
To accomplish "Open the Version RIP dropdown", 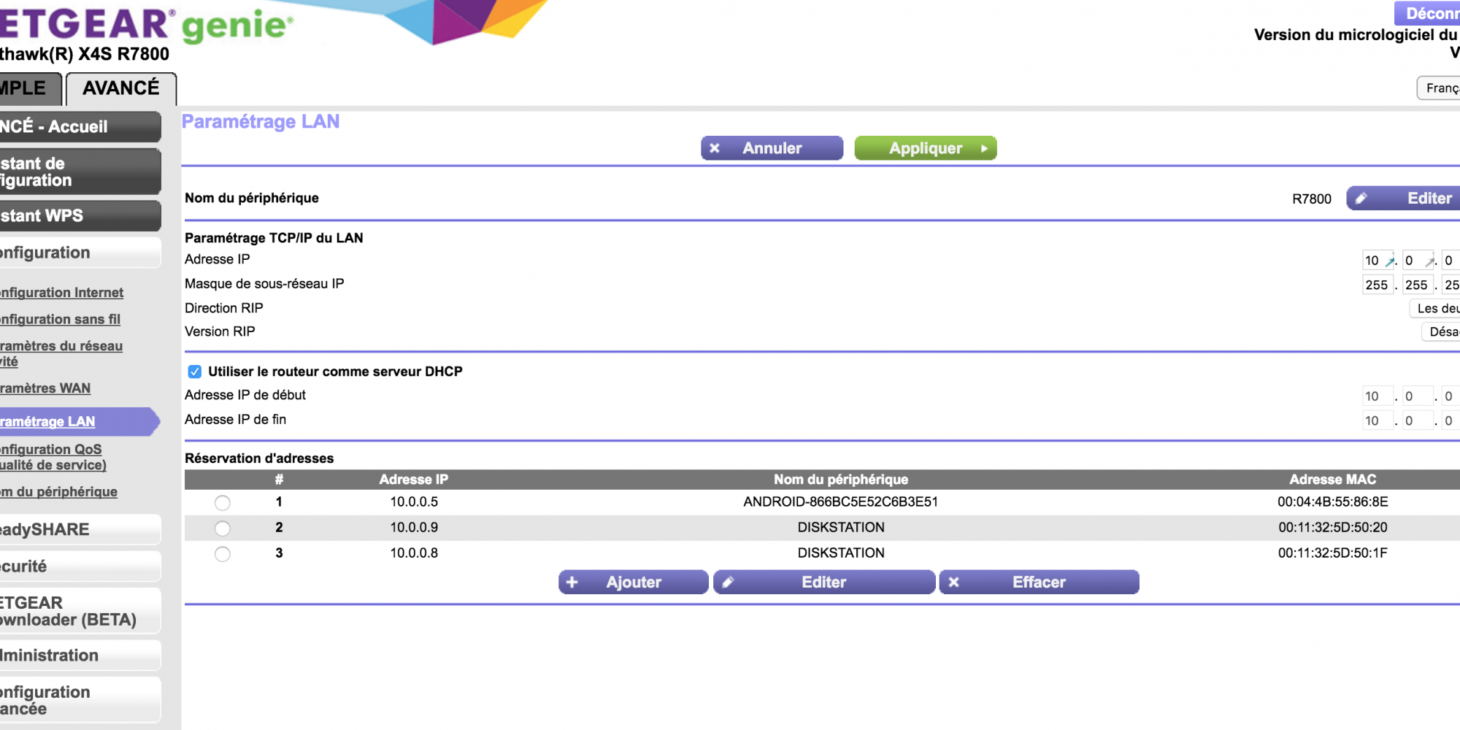I will (x=1440, y=332).
